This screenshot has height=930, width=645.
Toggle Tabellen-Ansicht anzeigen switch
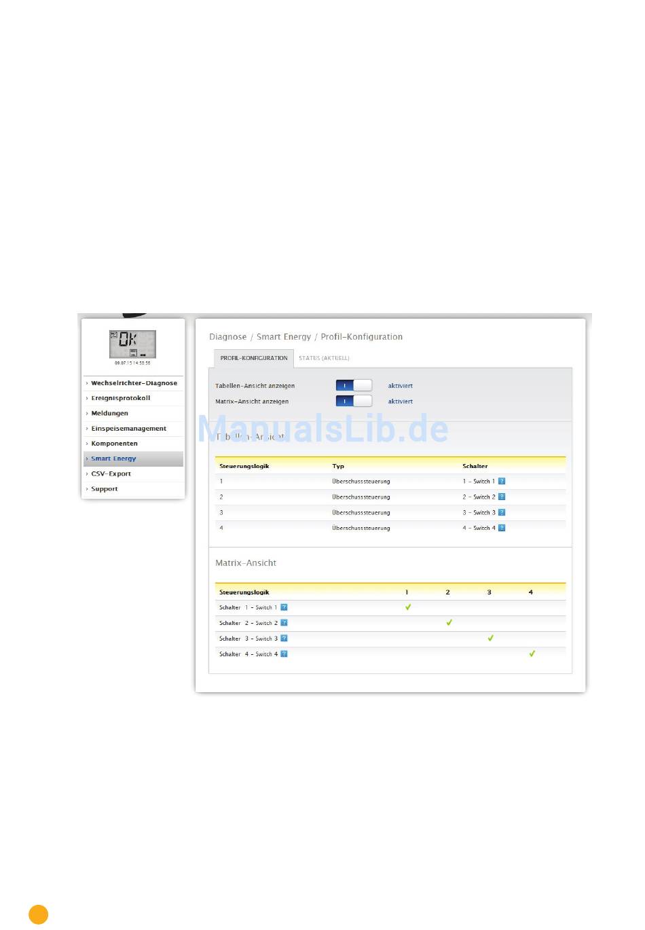tap(354, 385)
